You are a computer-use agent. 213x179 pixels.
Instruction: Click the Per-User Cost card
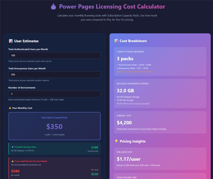tap(160, 159)
